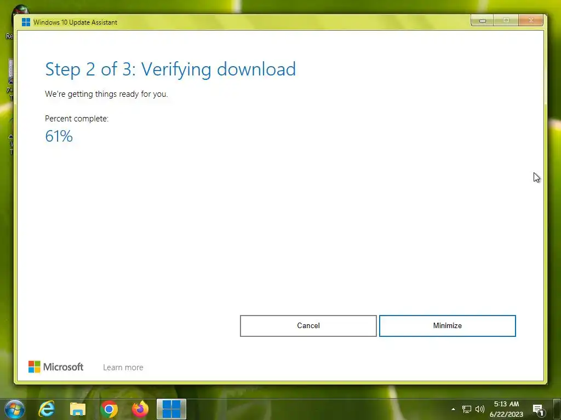
Task: Open the Learn more link
Action: tap(123, 367)
